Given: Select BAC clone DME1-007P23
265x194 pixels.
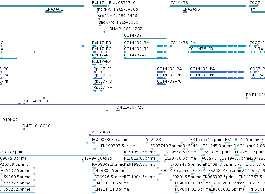Looking at the screenshot, I should click(130, 107).
